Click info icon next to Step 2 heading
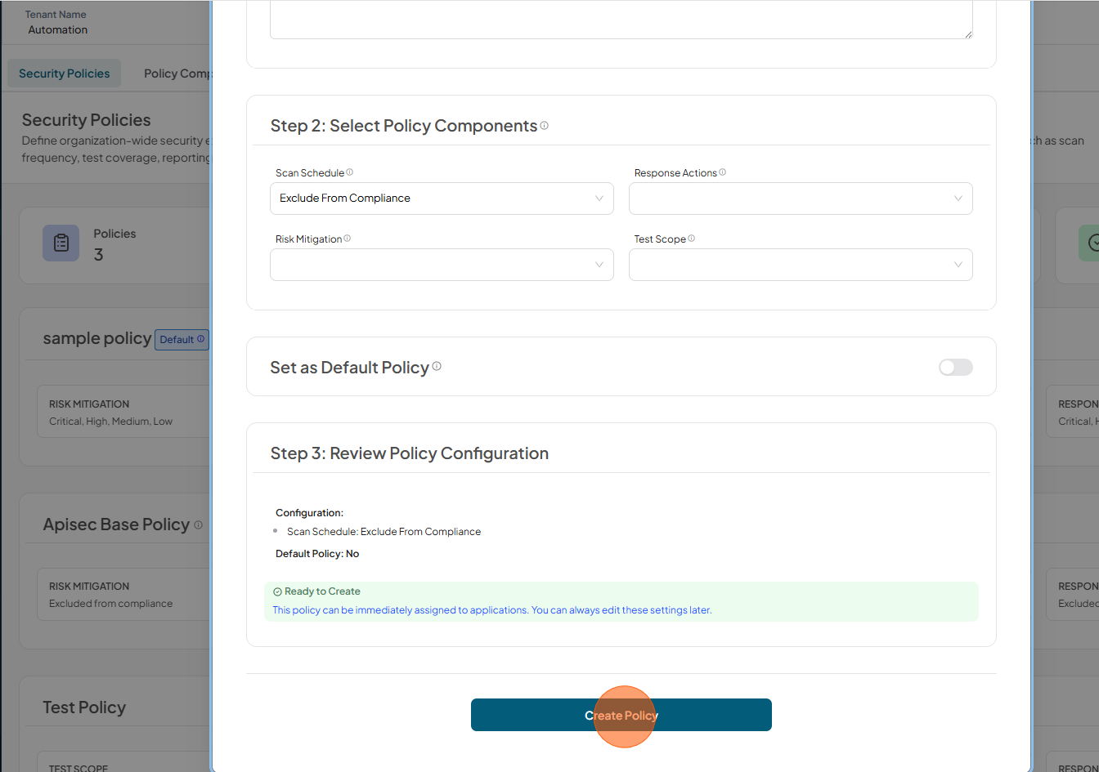 pyautogui.click(x=545, y=125)
